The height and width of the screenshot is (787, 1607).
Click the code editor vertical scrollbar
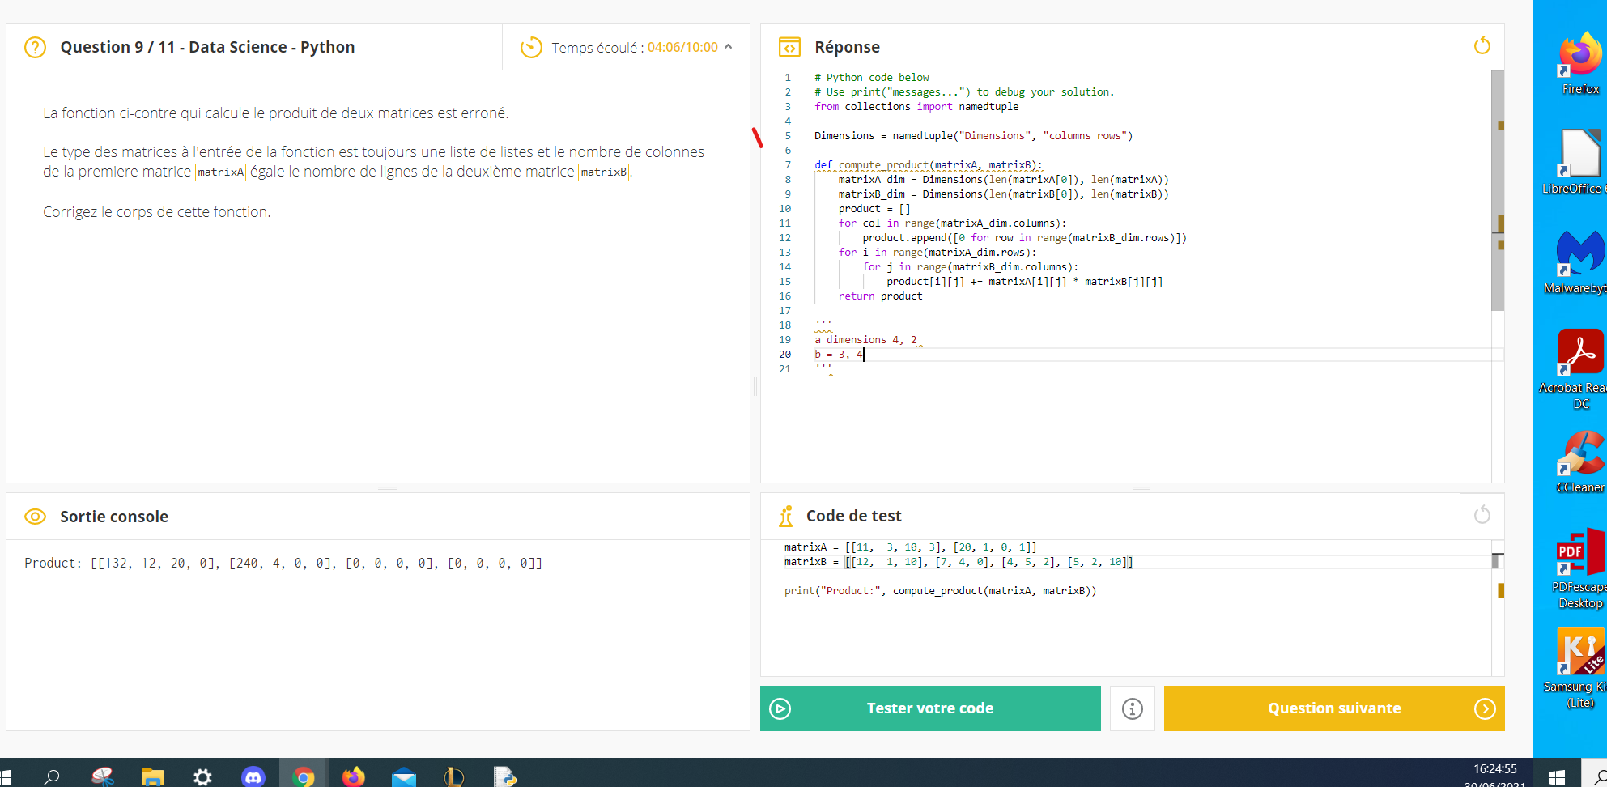(1497, 190)
